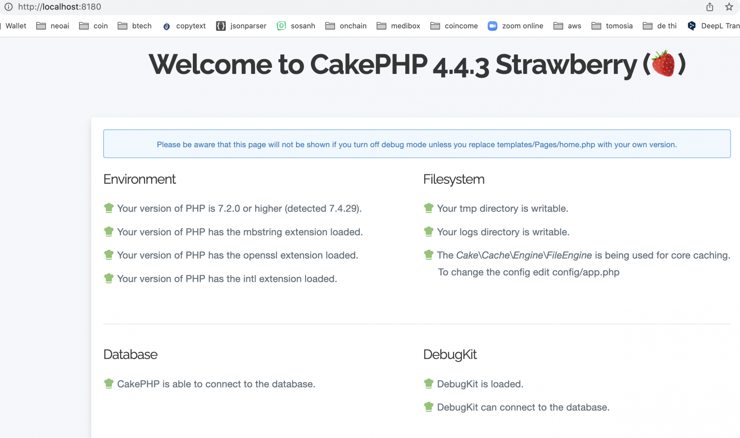
Task: Click the chef hat beside PHP 7.2.0 version check
Action: click(109, 208)
